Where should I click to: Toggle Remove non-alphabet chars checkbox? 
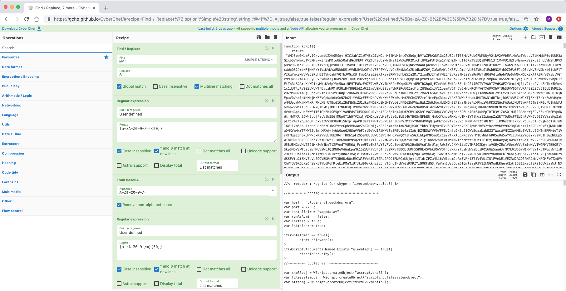[119, 205]
